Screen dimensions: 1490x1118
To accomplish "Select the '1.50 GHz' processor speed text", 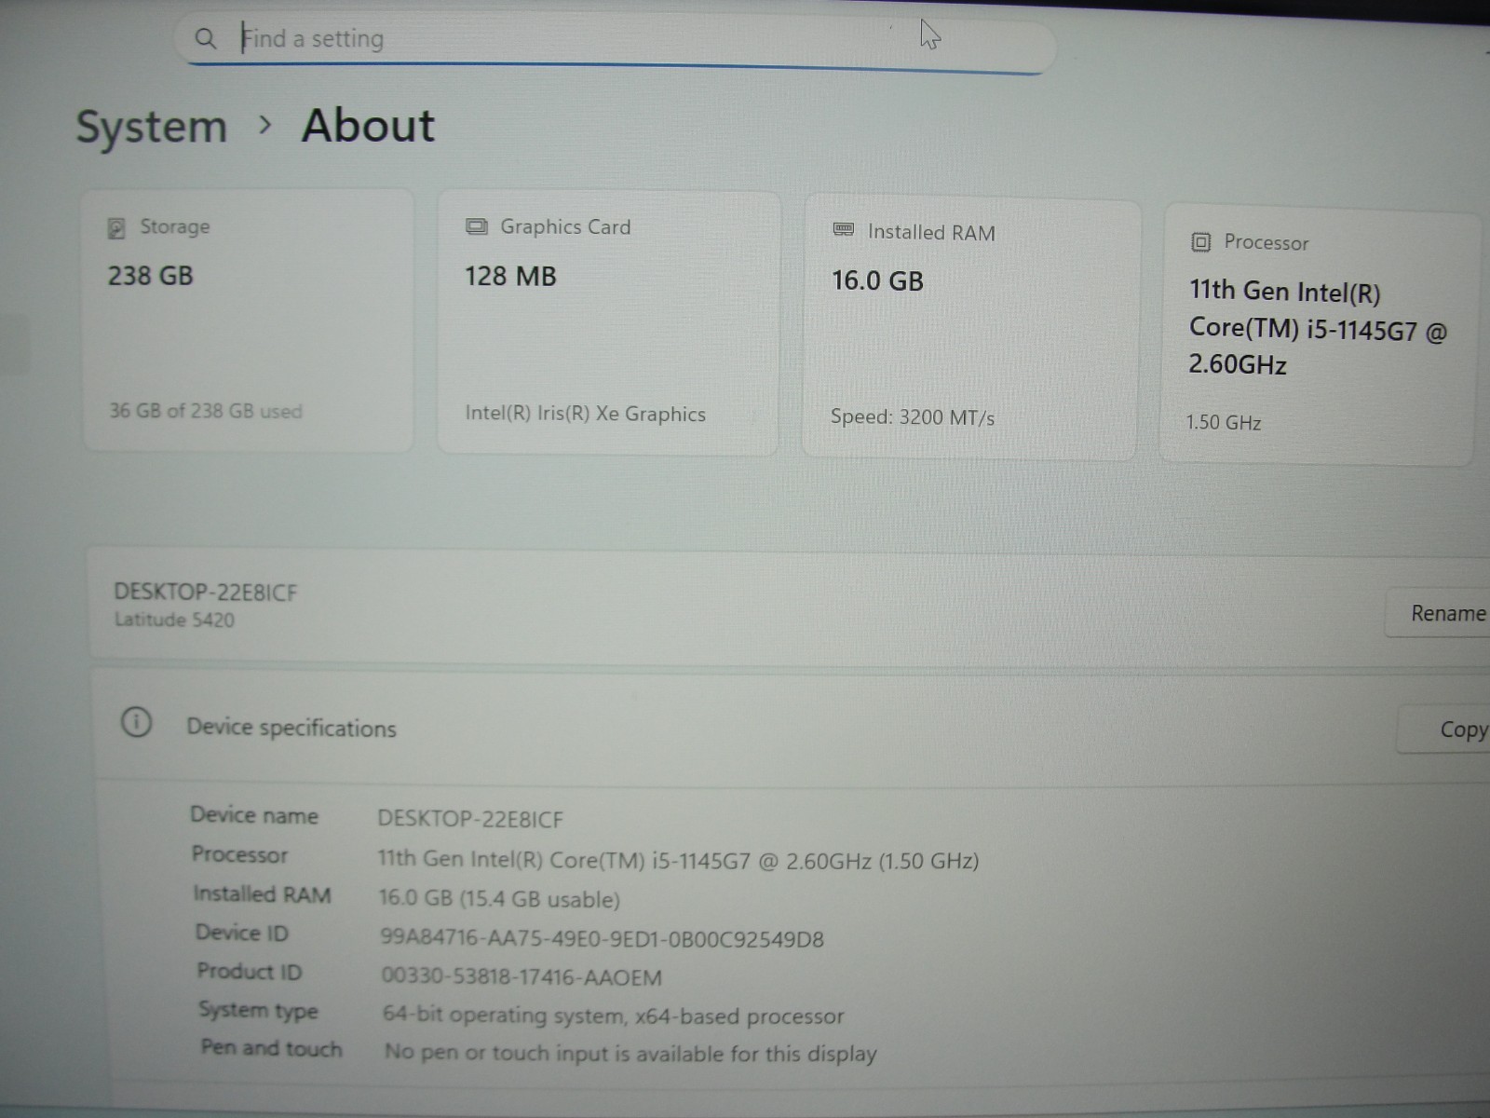I will [x=1224, y=423].
